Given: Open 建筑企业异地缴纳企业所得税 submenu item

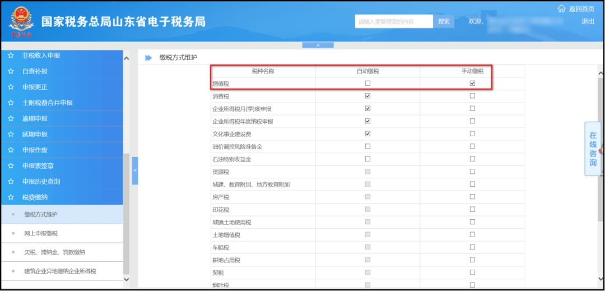Looking at the screenshot, I should click(62, 271).
